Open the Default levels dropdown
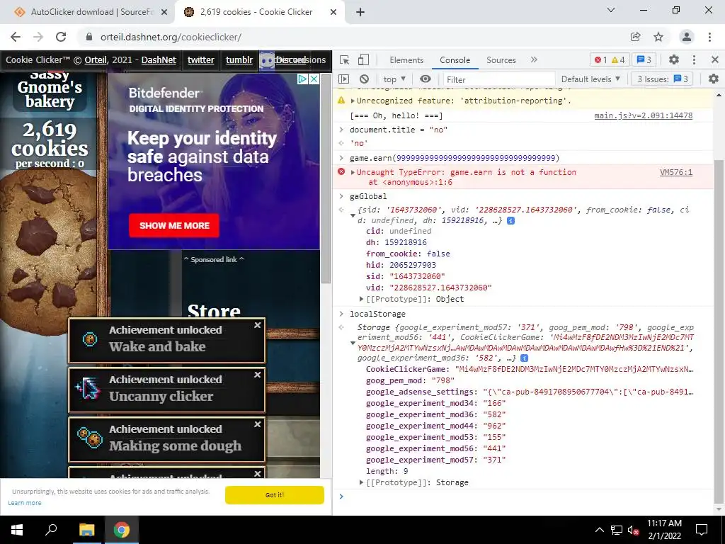Image resolution: width=725 pixels, height=544 pixels. click(590, 79)
